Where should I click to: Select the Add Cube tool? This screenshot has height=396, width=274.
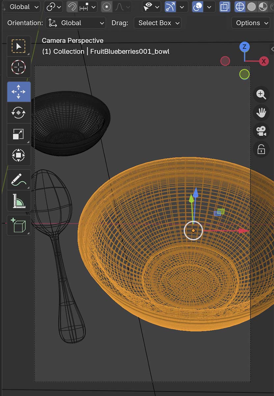[19, 226]
